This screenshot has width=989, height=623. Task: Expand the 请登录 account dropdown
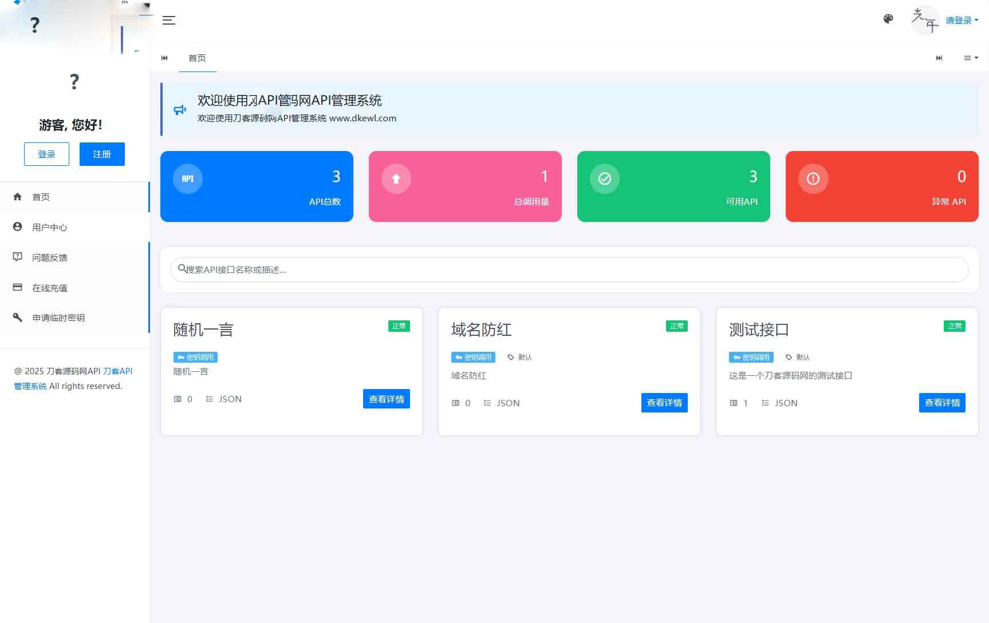point(962,21)
